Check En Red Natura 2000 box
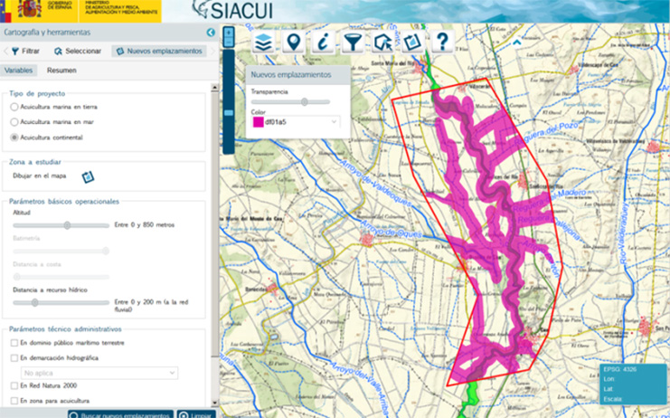Image resolution: width=670 pixels, height=418 pixels. click(x=13, y=386)
